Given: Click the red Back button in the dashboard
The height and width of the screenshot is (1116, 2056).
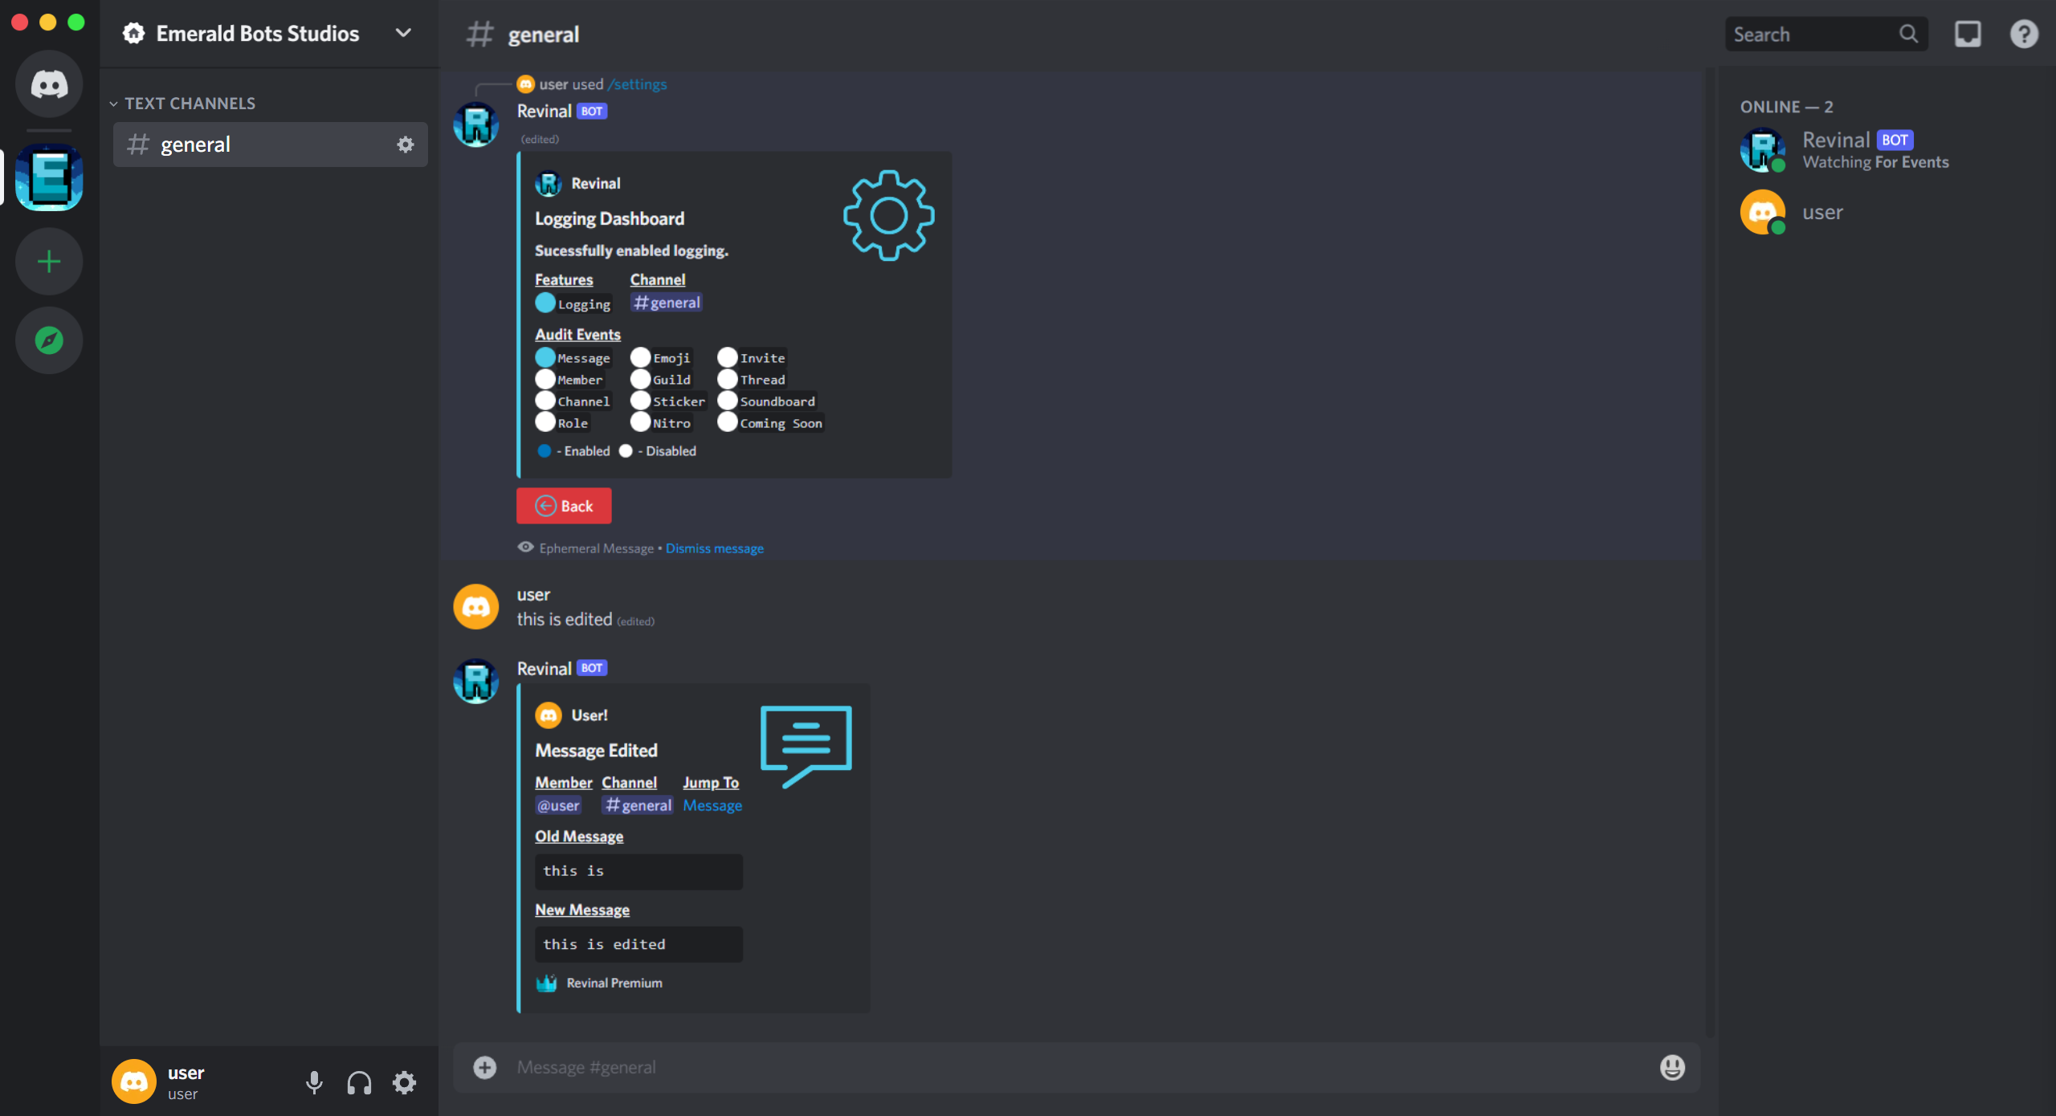Looking at the screenshot, I should [563, 505].
